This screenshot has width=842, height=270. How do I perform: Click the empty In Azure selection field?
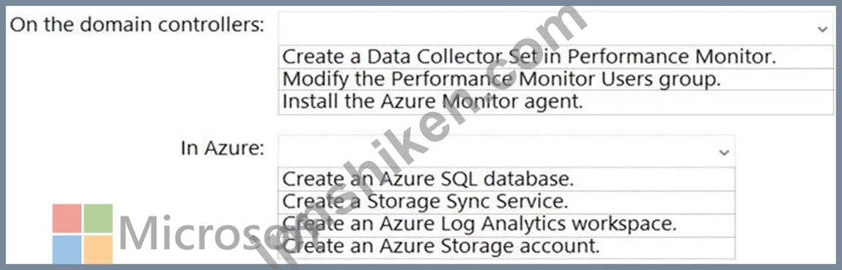pos(506,151)
